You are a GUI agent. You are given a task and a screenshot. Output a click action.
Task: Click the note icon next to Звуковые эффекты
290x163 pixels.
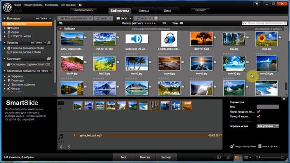point(9,85)
